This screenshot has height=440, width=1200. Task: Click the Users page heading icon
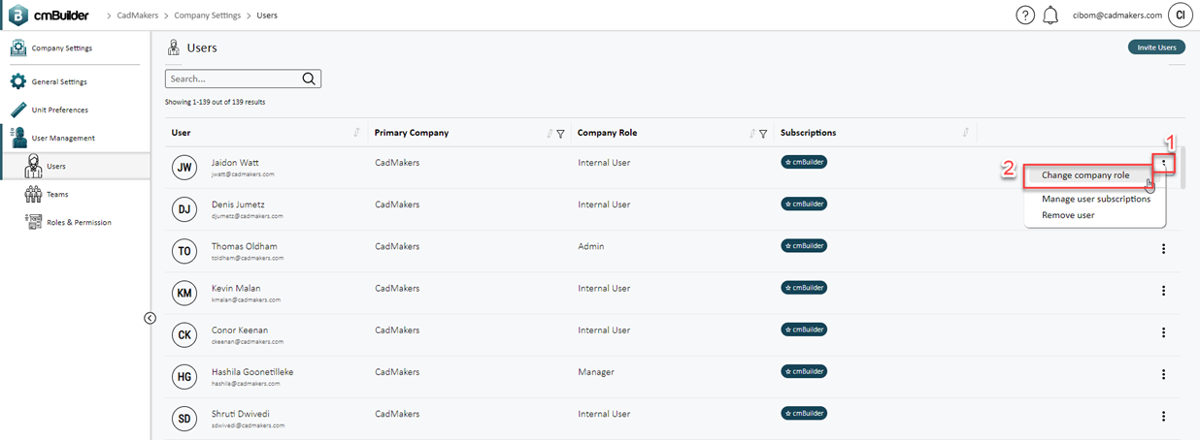point(174,47)
